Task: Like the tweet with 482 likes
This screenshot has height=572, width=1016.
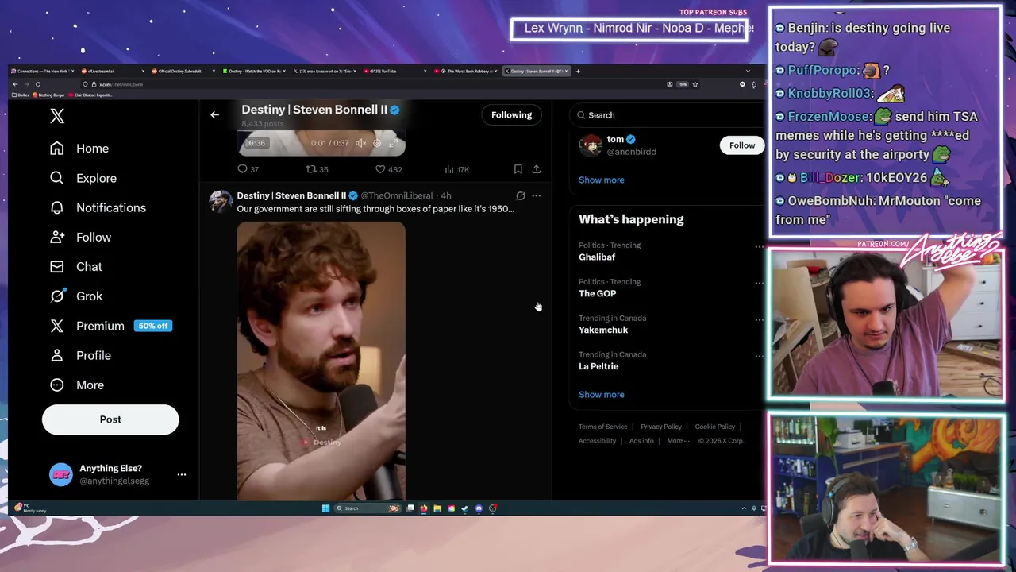Action: click(x=388, y=169)
